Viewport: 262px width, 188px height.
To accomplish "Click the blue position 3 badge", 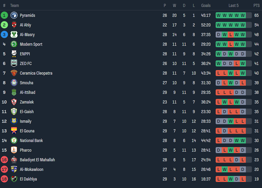I will (x=4, y=35).
